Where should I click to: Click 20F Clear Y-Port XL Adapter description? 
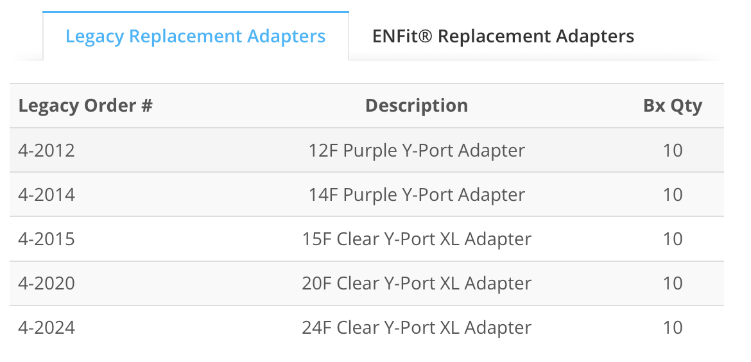point(417,284)
